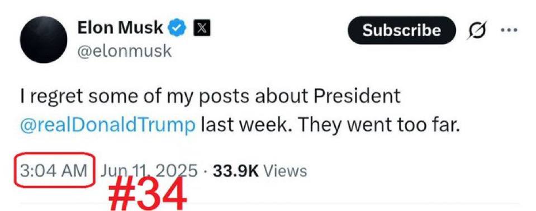Open the @elonmusk handle link

(125, 51)
